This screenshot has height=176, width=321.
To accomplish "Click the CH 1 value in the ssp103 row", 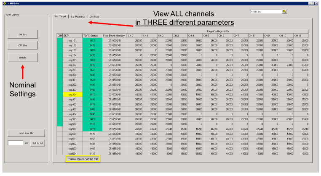I will coord(150,50).
